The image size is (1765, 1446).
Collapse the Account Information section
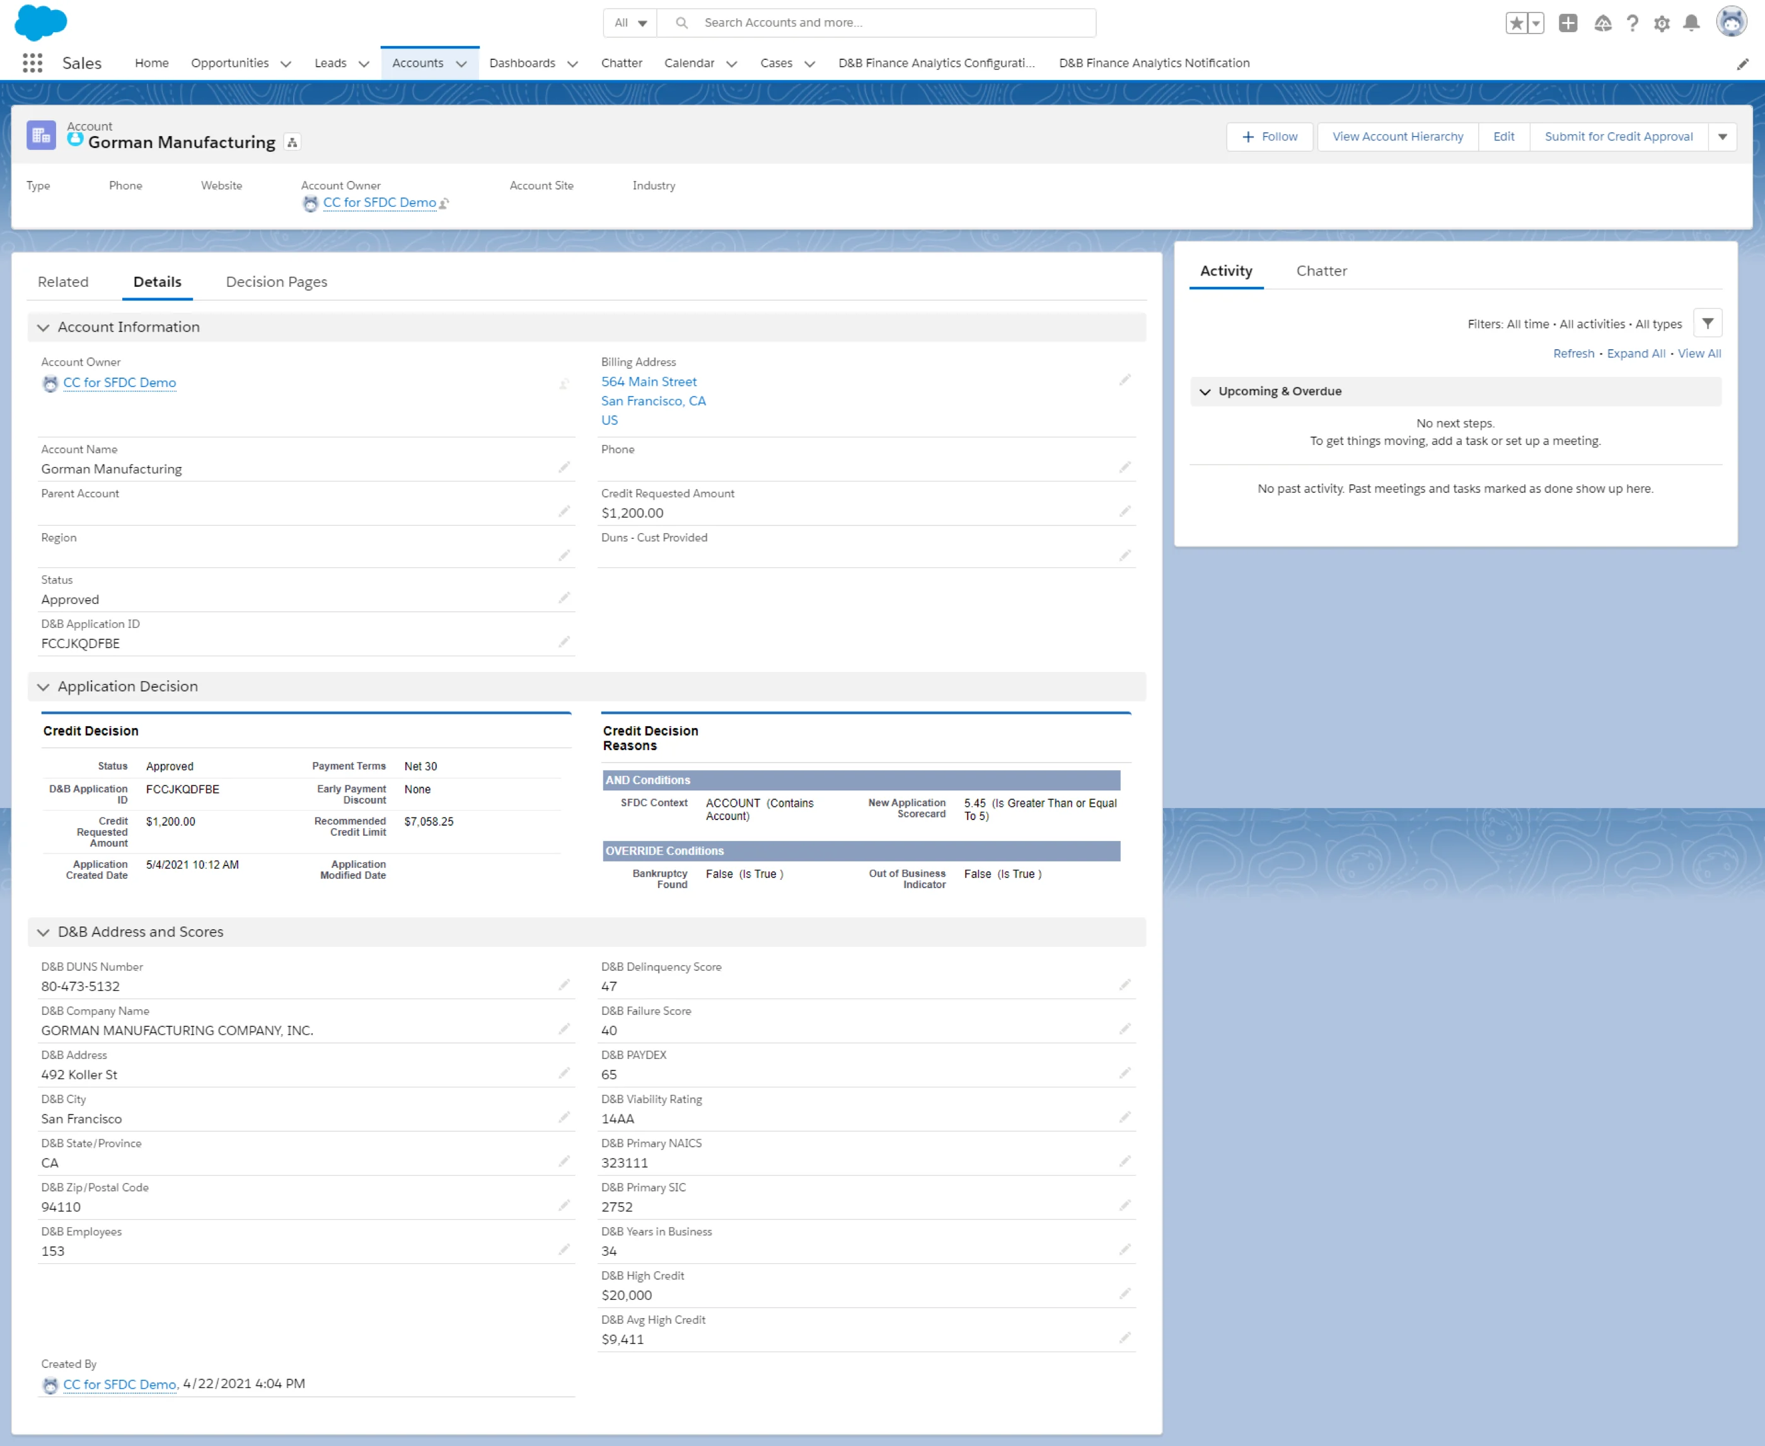coord(43,327)
